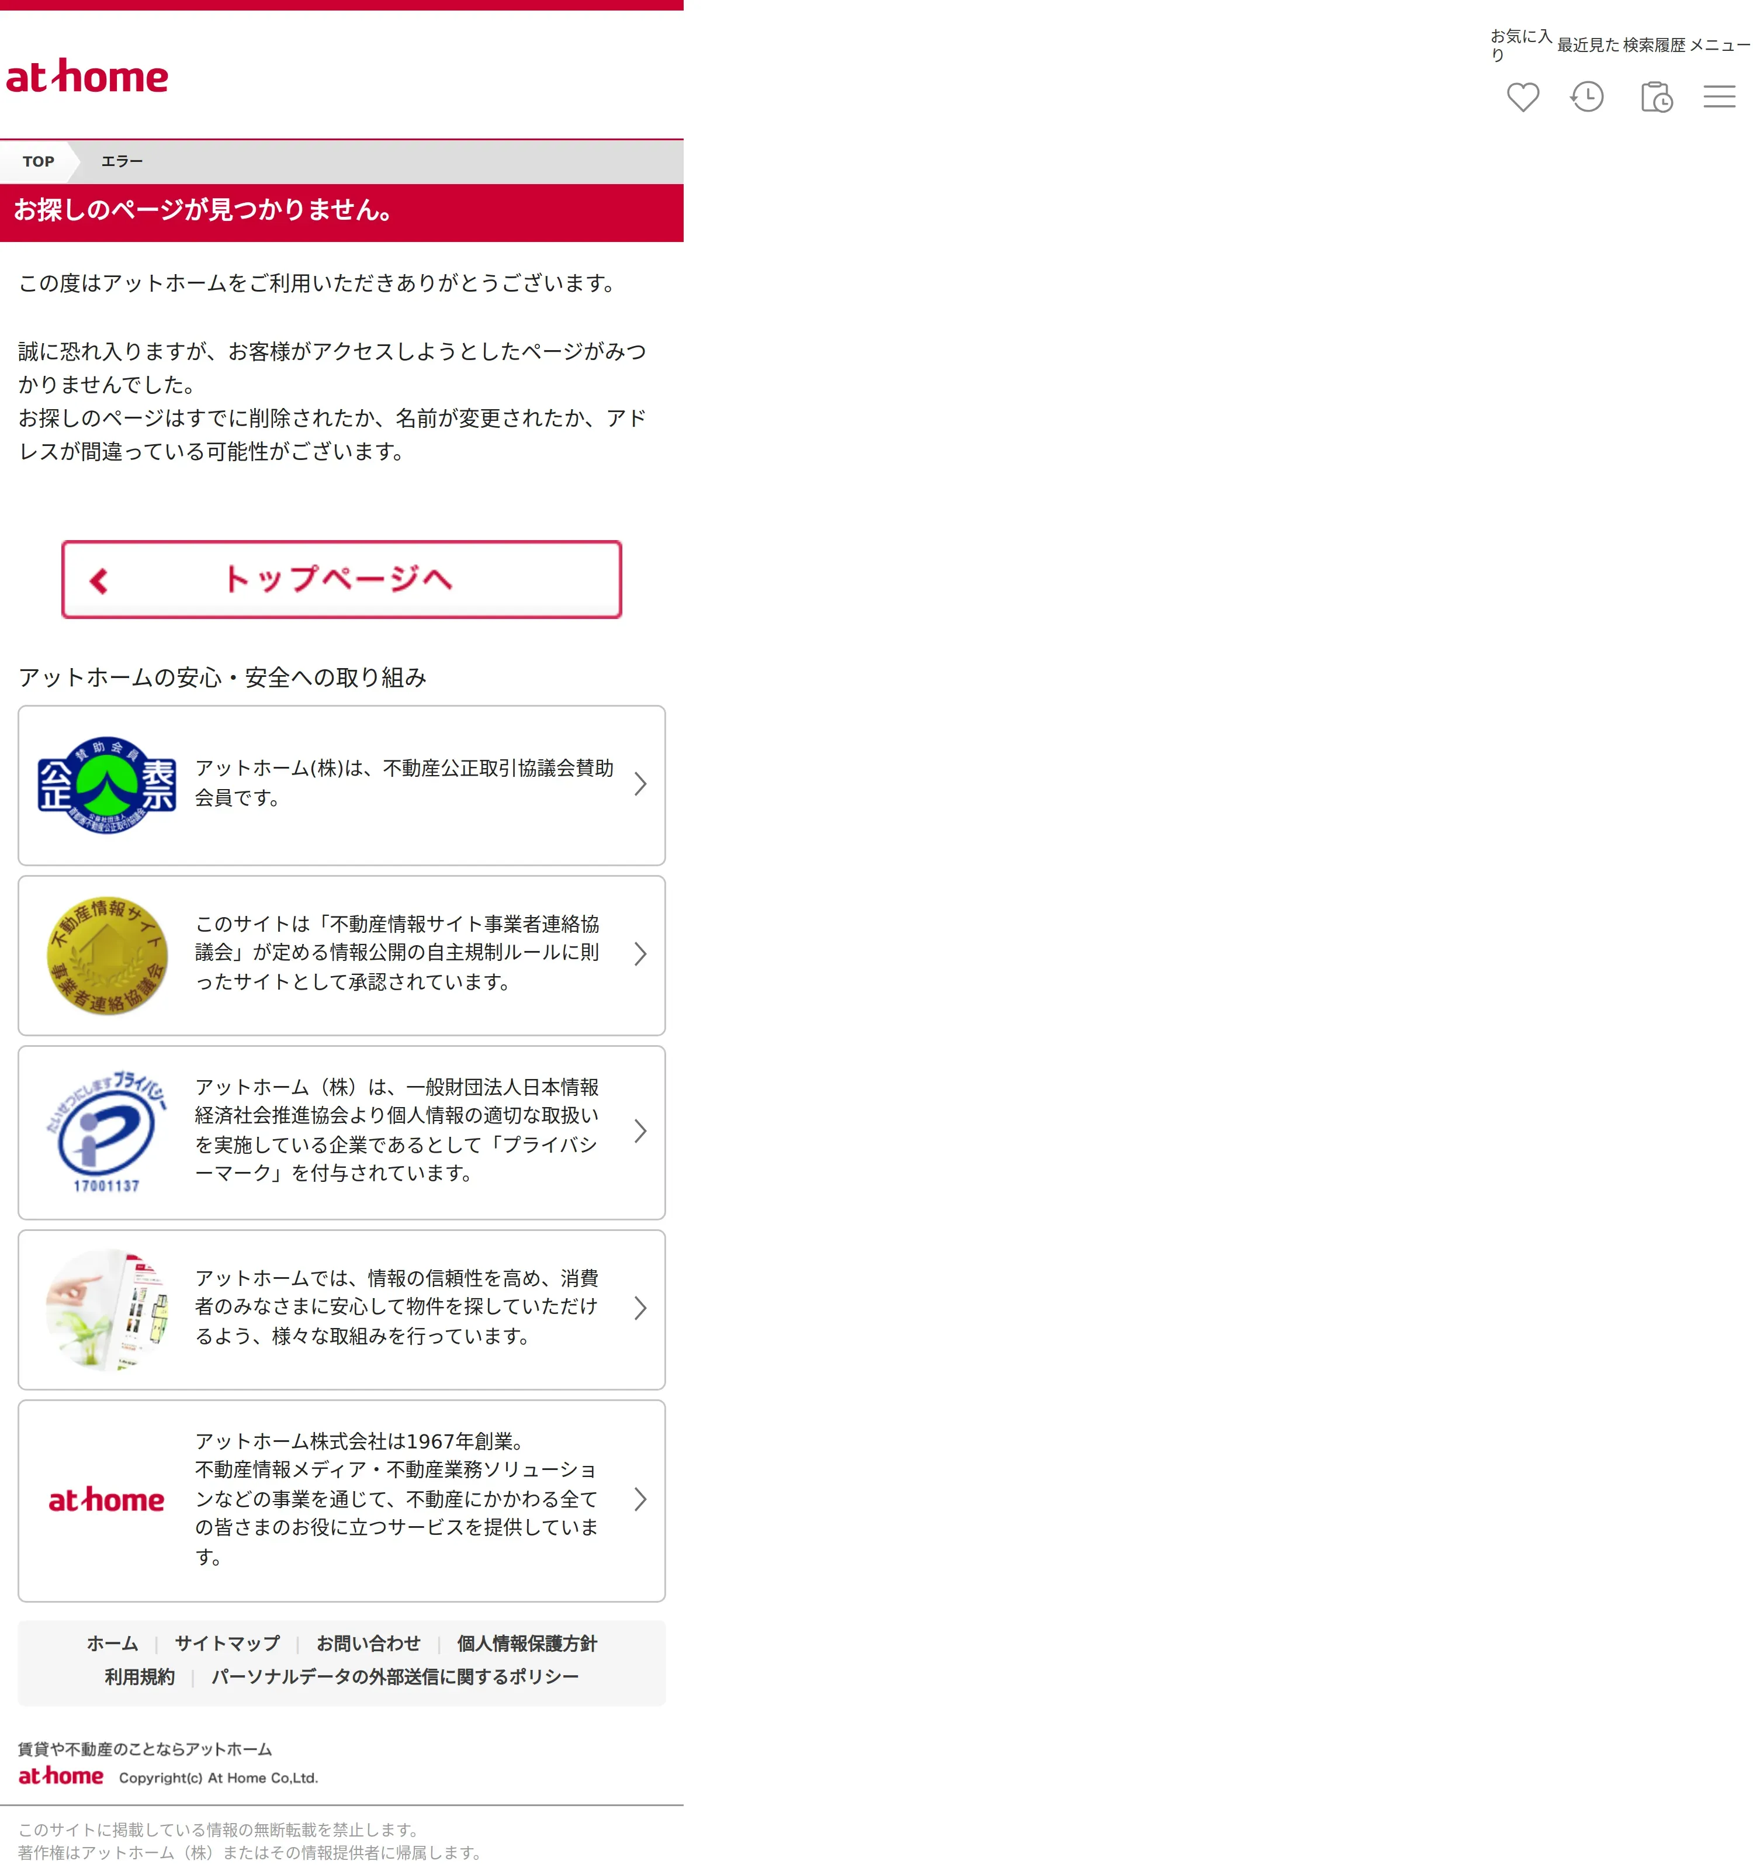1753x1871 pixels.
Task: Click the Privacy Mark 17001137 logo
Action: point(106,1131)
